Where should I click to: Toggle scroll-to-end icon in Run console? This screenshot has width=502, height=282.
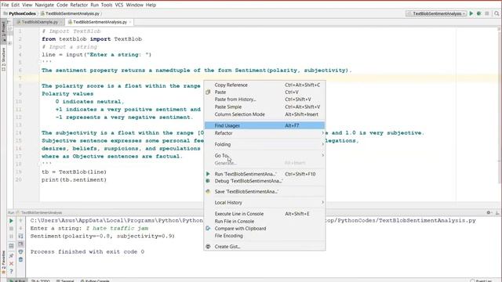coord(21,244)
